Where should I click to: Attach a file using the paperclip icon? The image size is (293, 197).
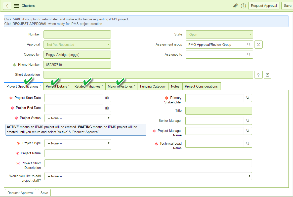pyautogui.click(x=235, y=6)
